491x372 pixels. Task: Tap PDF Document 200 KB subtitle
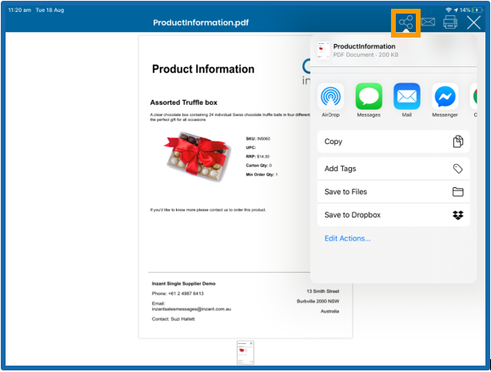click(365, 55)
